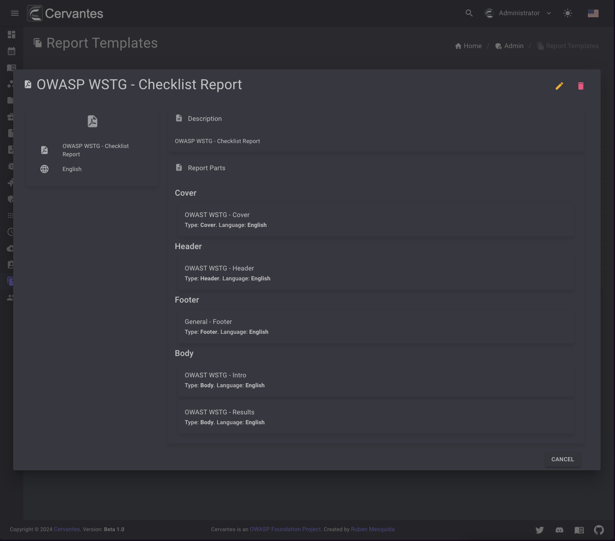Click the PDF icon beside dialog title

click(x=28, y=84)
